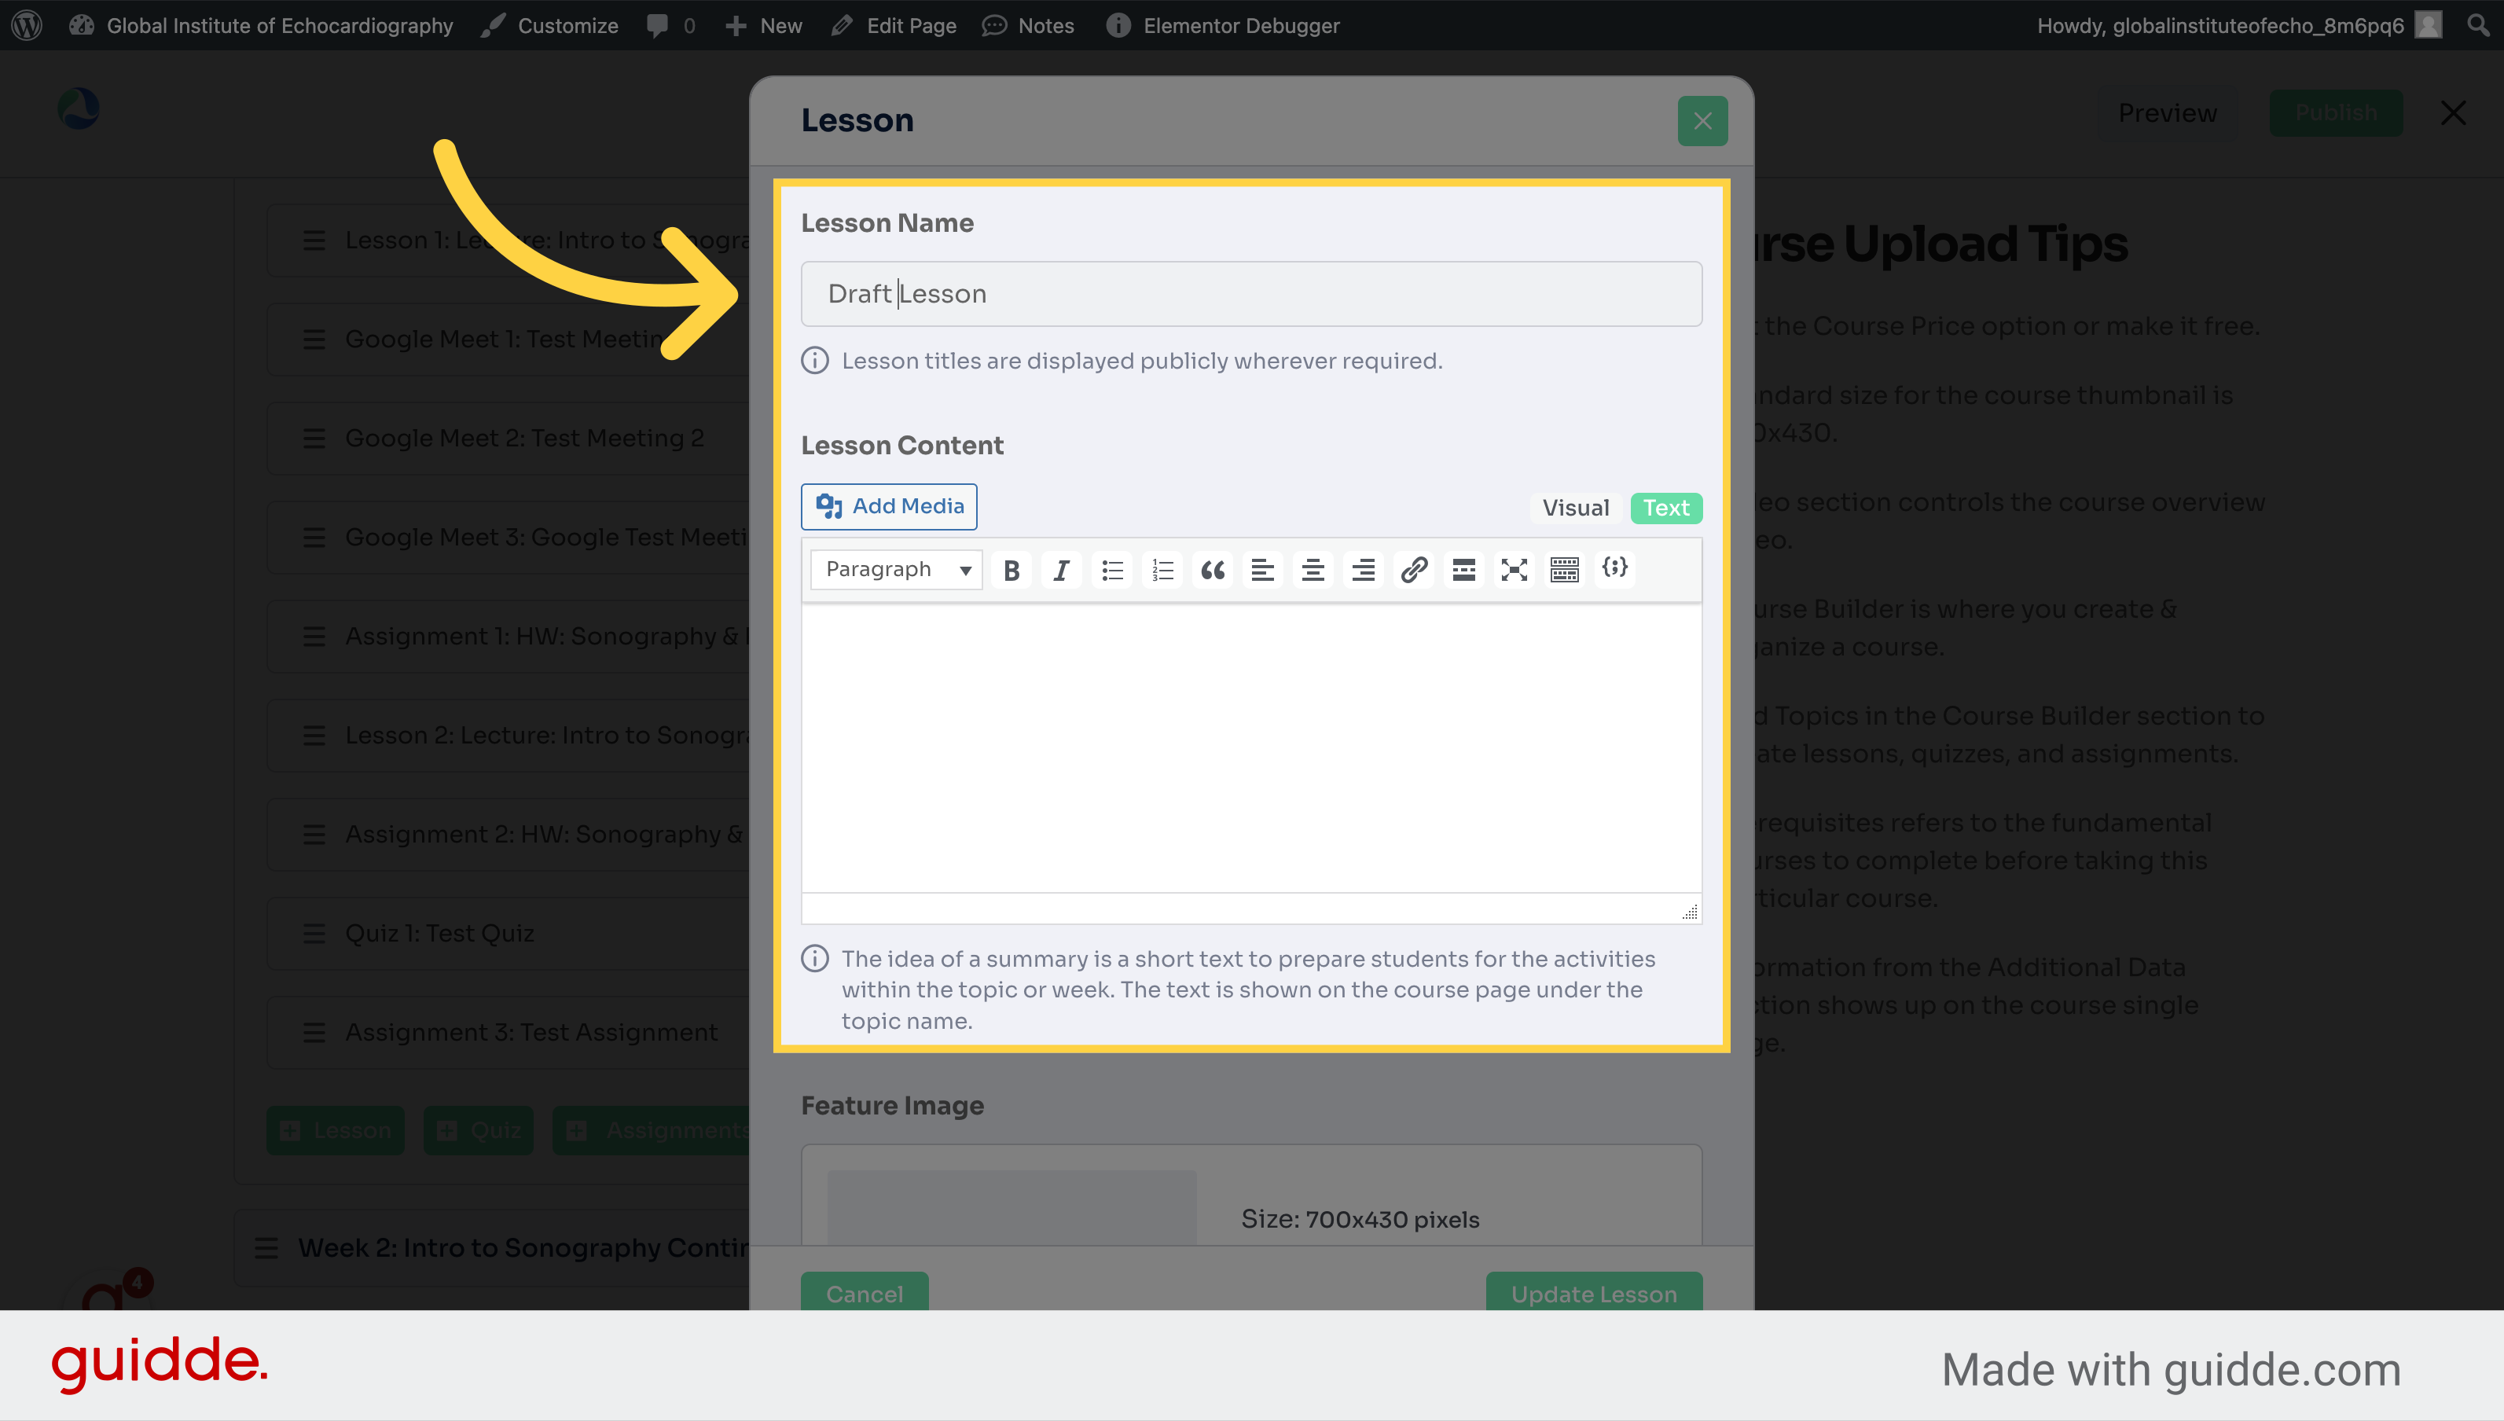The image size is (2504, 1421).
Task: Switch to Visual editor tab
Action: [1573, 506]
